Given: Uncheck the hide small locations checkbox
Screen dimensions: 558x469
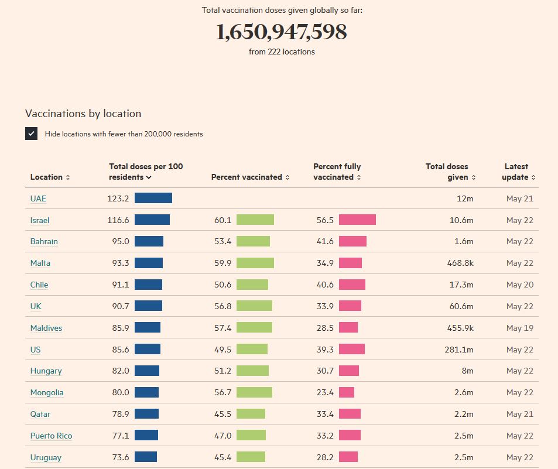Looking at the screenshot, I should coord(32,133).
